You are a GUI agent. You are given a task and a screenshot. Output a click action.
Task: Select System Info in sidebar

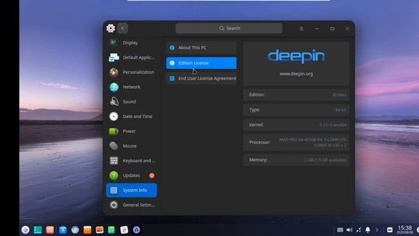pos(132,190)
